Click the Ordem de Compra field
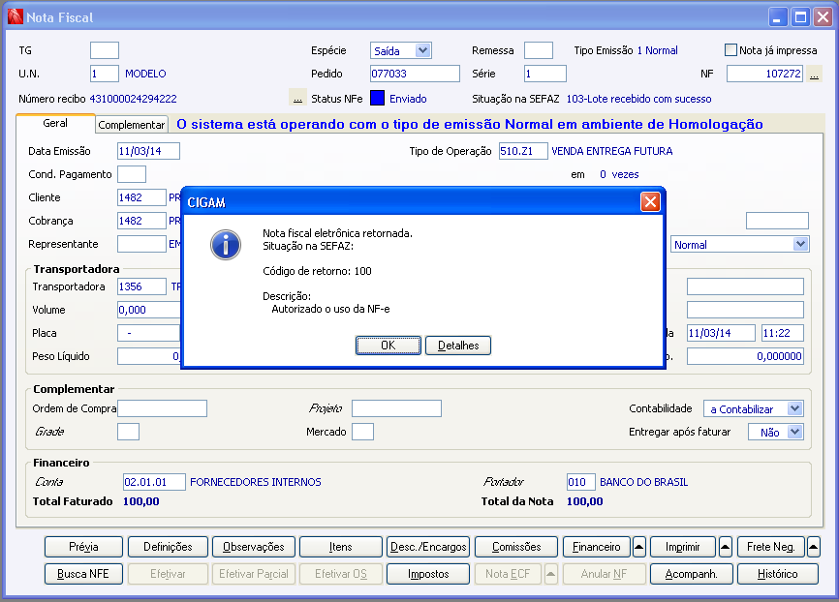Screen dimensions: 839x602 [162, 408]
